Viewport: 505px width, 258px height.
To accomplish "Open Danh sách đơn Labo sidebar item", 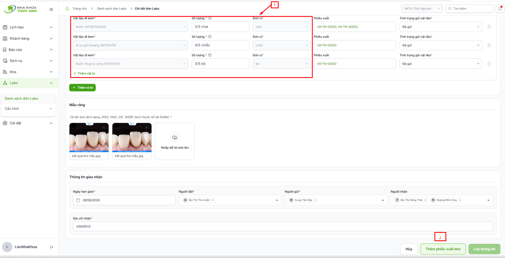I will (29, 98).
